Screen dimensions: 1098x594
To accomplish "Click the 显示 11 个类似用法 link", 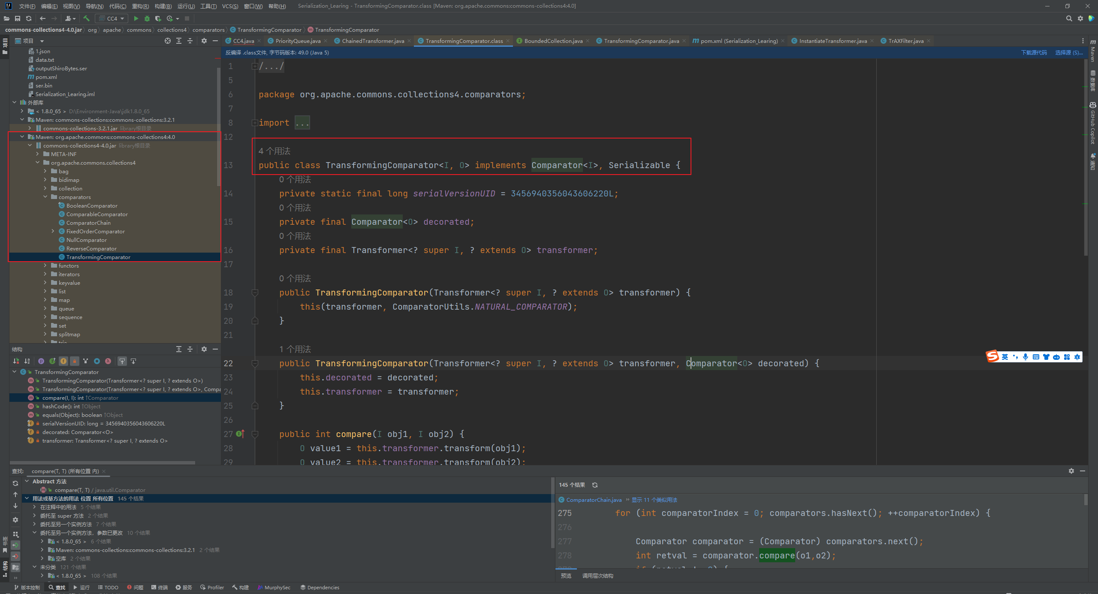I will [654, 500].
